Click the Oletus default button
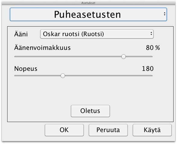The image size is (177, 144). tap(90, 111)
